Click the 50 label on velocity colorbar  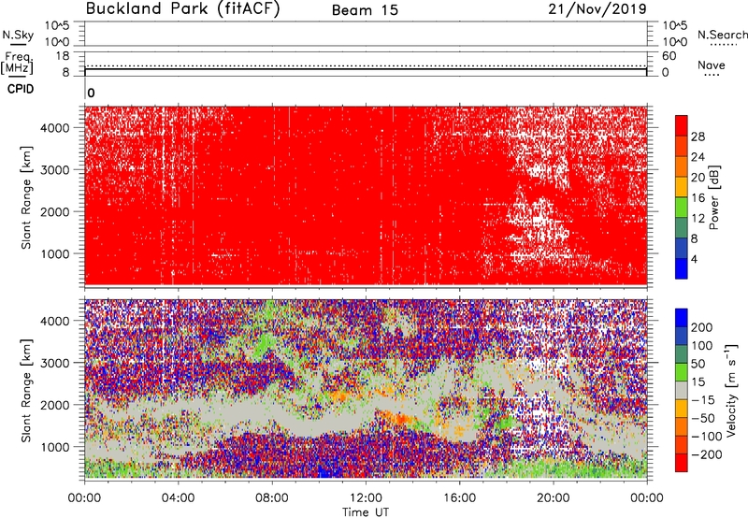[x=698, y=364]
